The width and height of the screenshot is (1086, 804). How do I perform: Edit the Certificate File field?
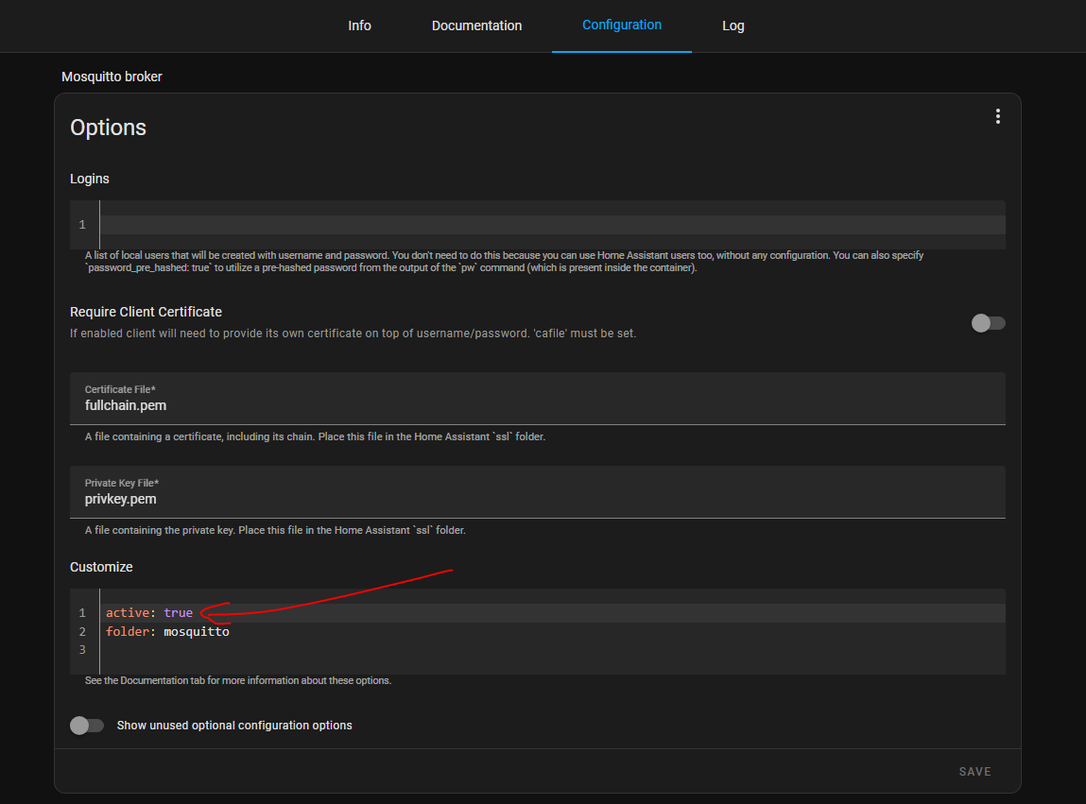(538, 398)
